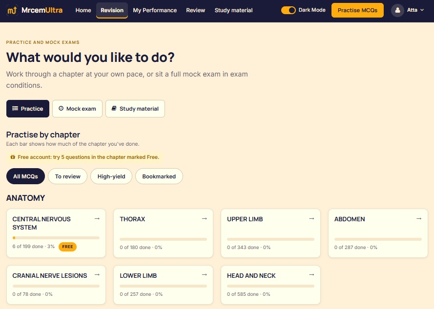Open the HEAD AND NECK chapter title
Screen dimensions: 434x309
pos(251,275)
